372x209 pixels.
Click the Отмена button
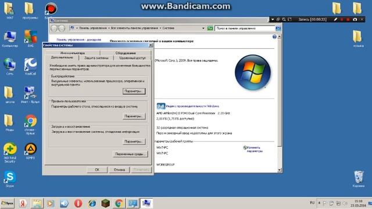click(x=119, y=170)
